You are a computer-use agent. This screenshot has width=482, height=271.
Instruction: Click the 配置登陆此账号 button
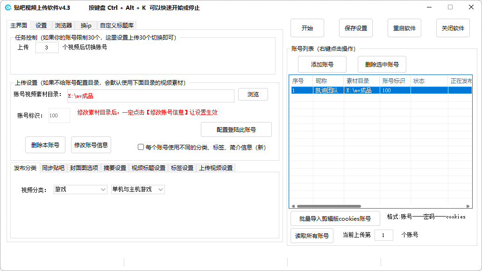236,129
